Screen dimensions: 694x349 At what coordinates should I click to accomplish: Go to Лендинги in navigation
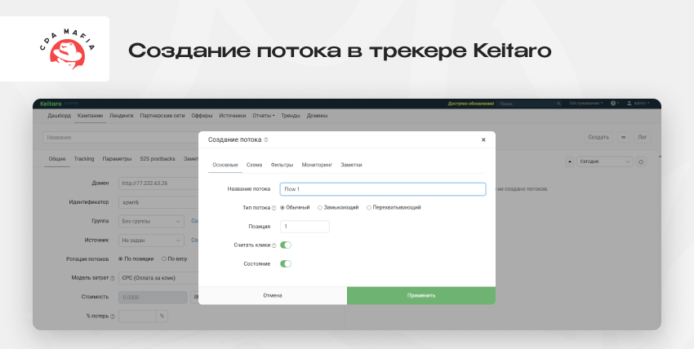122,116
